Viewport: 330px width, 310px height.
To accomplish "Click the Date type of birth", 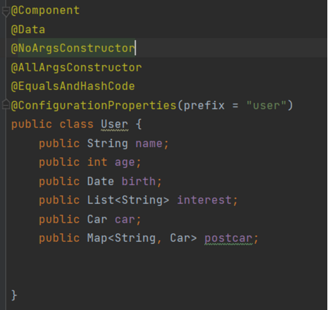I will pyautogui.click(x=100, y=182).
